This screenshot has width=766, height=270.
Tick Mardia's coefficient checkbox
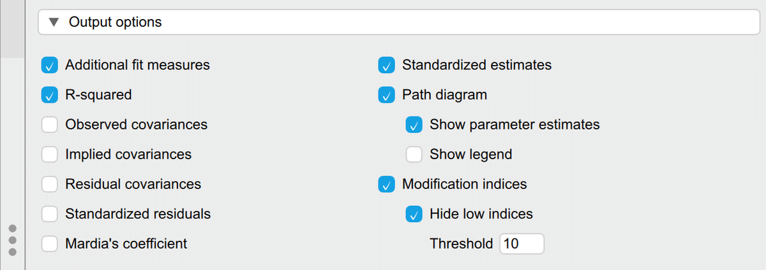tap(50, 244)
